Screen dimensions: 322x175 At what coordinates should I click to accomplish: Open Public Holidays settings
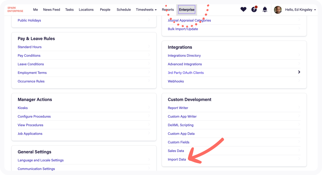(29, 20)
